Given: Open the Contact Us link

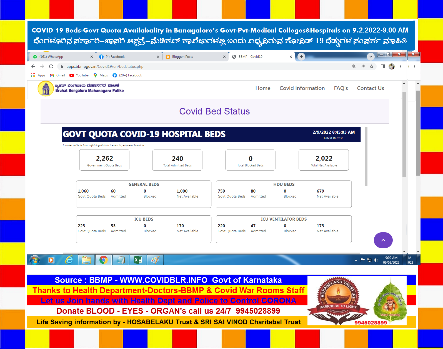Looking at the screenshot, I should pos(370,88).
